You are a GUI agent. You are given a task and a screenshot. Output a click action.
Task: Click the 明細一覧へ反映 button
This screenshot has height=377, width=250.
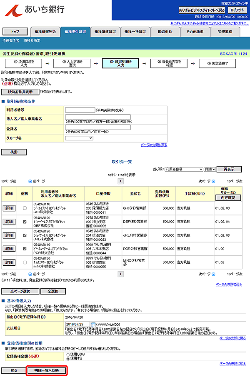(47, 370)
